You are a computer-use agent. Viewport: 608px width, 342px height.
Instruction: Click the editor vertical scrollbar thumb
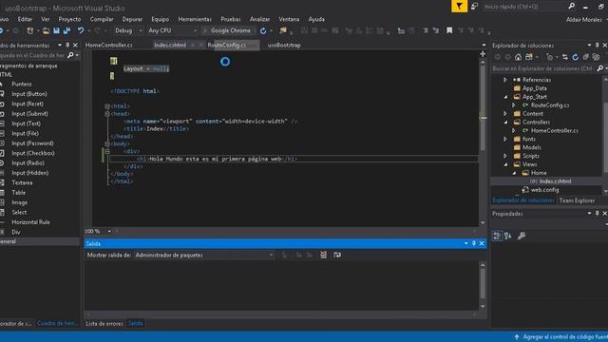tap(483, 108)
